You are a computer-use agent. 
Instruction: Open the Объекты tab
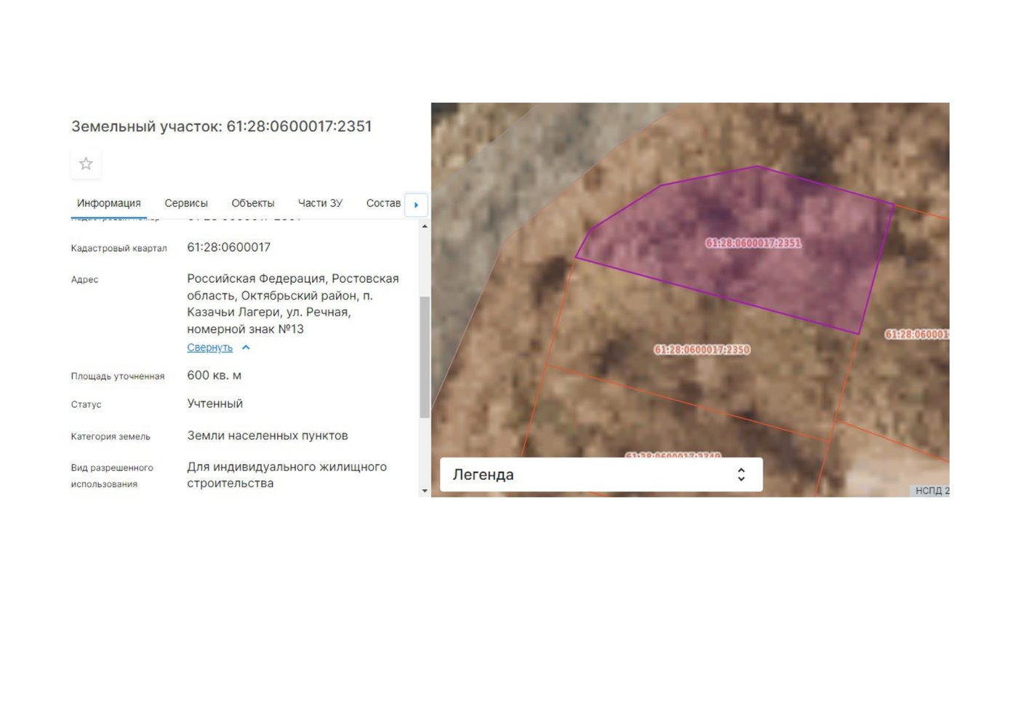coord(253,204)
